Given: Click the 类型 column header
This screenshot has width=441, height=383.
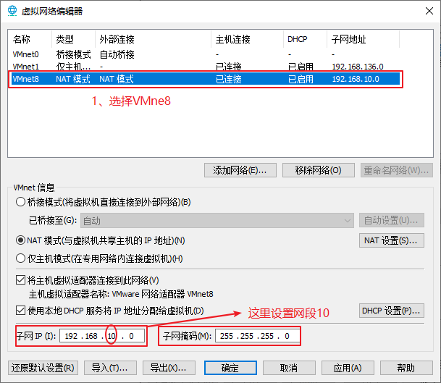Looking at the screenshot, I should pyautogui.click(x=74, y=39).
